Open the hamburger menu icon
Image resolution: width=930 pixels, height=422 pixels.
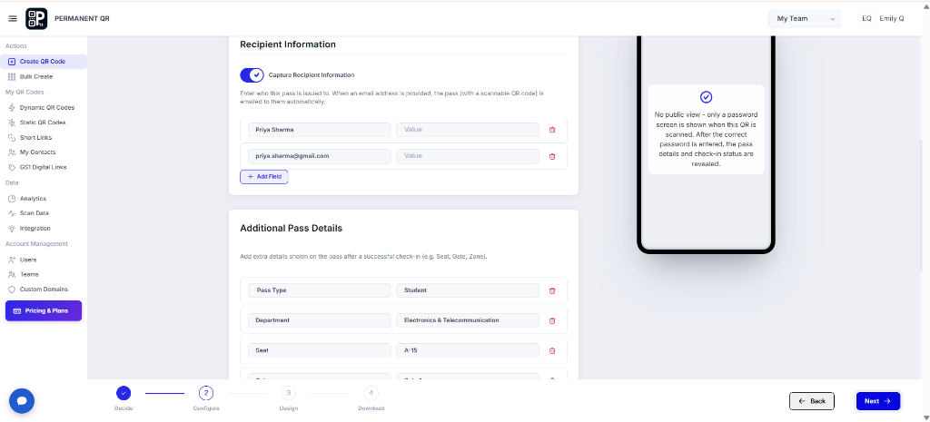[13, 19]
